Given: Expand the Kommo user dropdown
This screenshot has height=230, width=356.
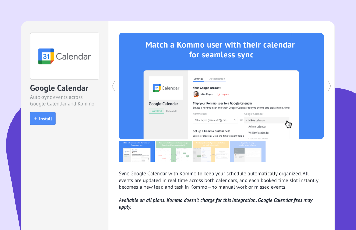Looking at the screenshot, I should [215, 120].
